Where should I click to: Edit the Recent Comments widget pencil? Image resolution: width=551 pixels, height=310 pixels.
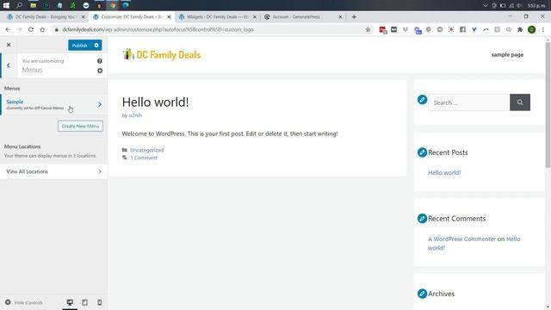pyautogui.click(x=423, y=218)
